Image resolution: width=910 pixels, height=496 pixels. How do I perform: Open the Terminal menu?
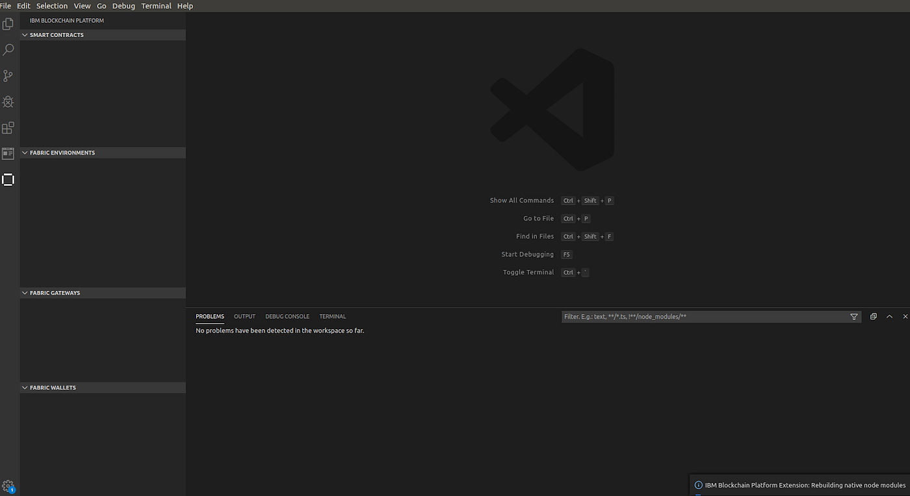point(156,5)
